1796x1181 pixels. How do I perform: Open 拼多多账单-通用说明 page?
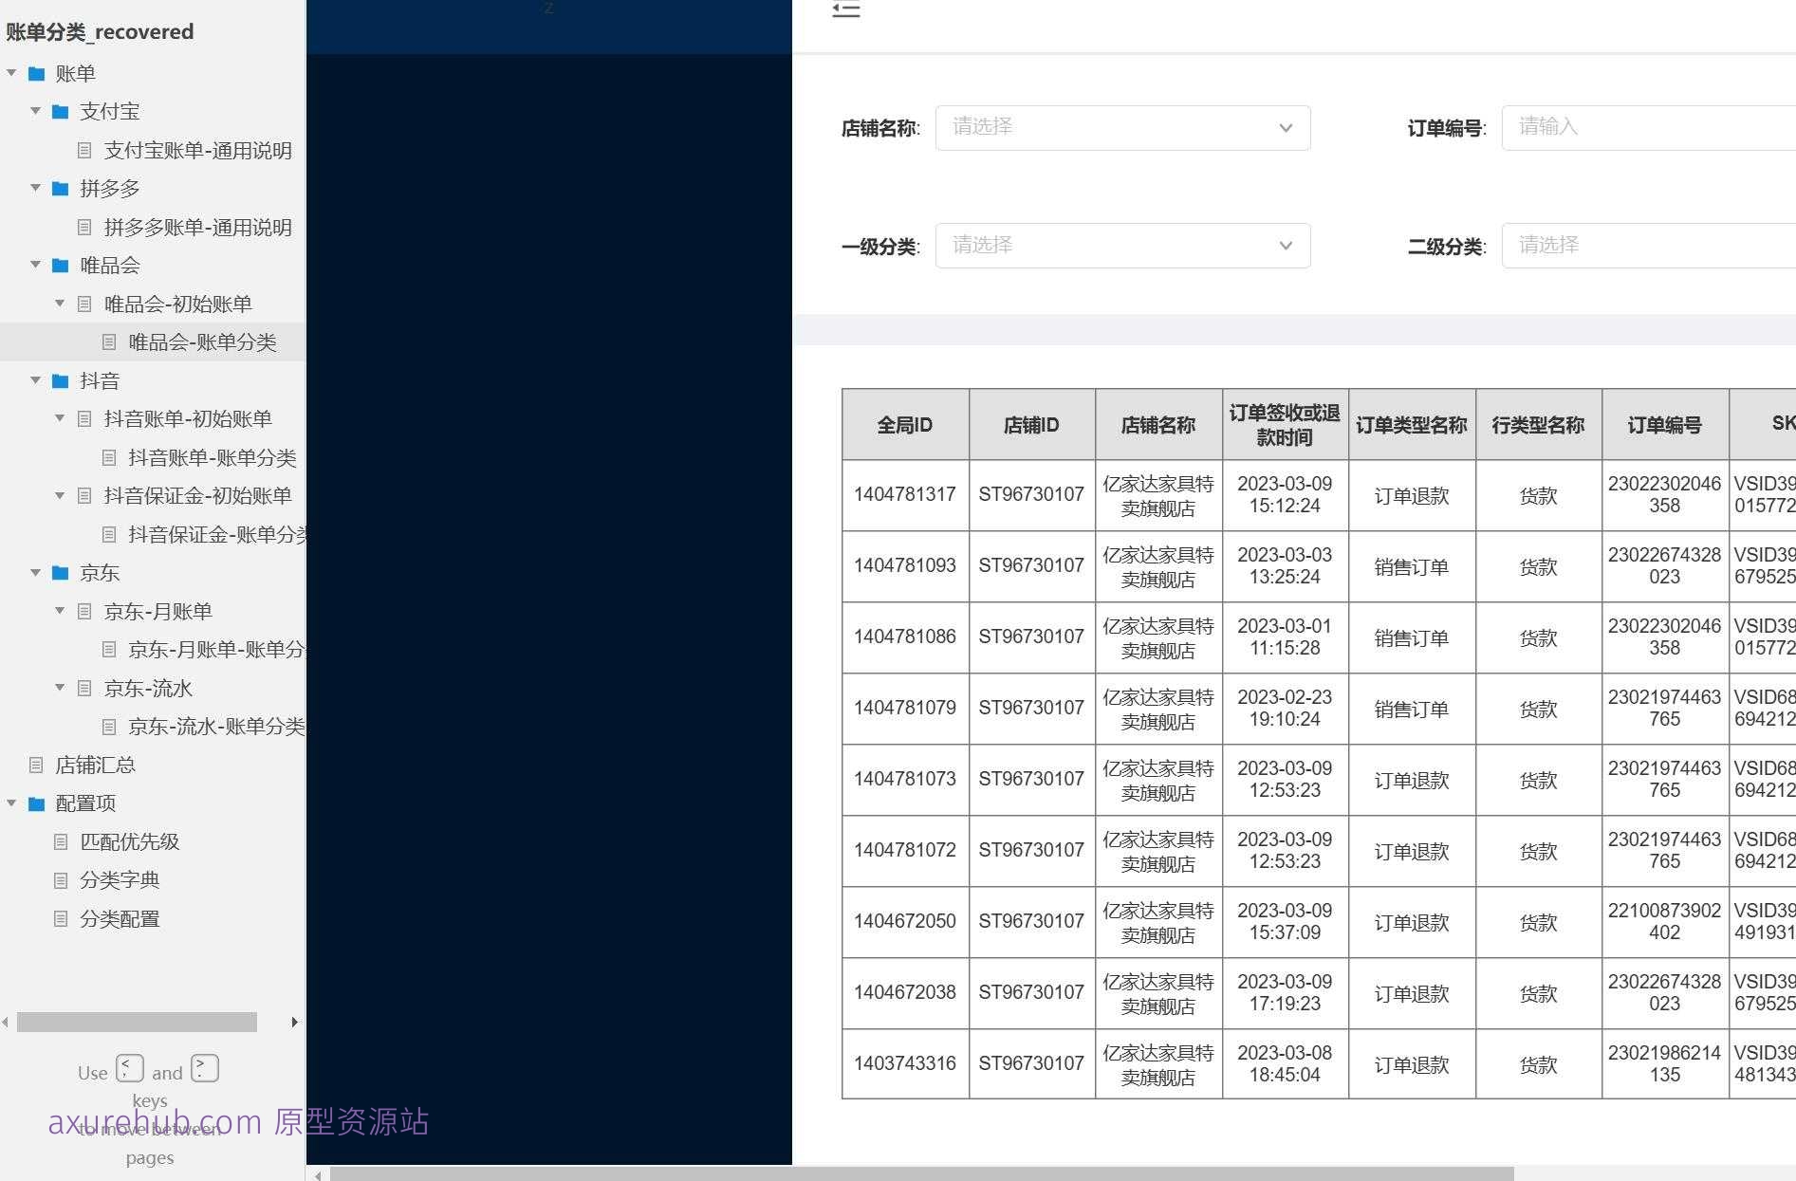[197, 227]
